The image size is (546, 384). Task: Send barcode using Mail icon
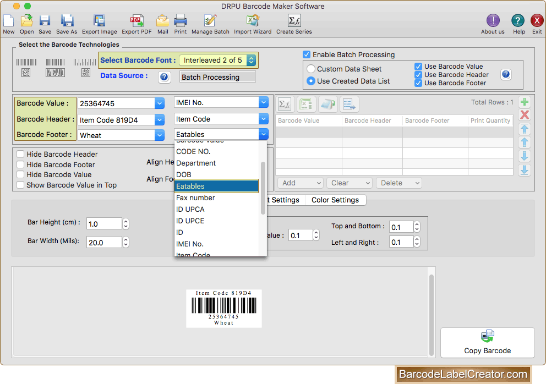[x=162, y=20]
